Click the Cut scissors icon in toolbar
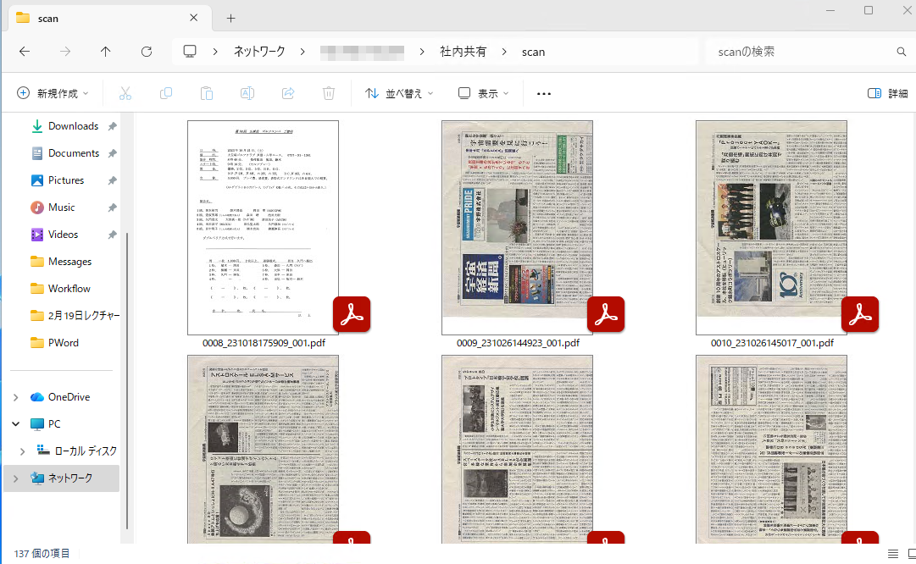 (x=125, y=93)
